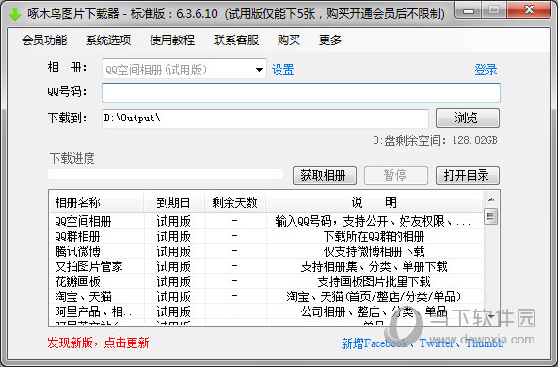Click the 暂停 pause button
558x367 pixels.
pyautogui.click(x=396, y=175)
